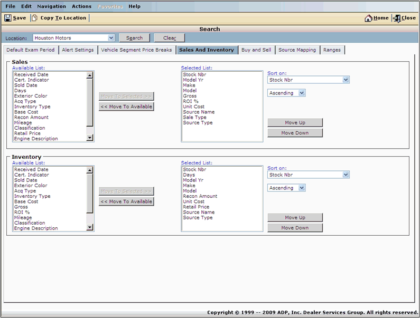Screen dimensions: 420x318
Task: Select Retail Price in Sales available list
Action: (27, 133)
